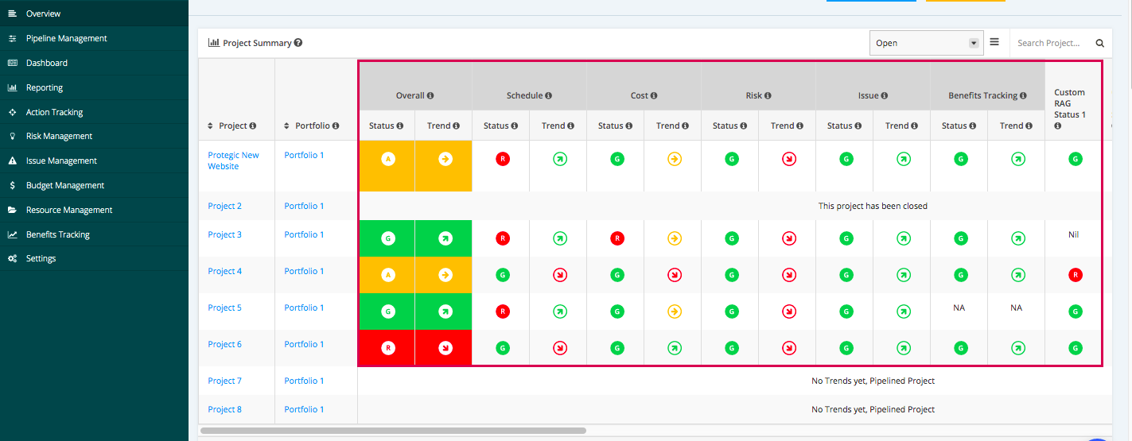Click the info icon beside Risk header
This screenshot has height=441, width=1132.
pos(768,95)
